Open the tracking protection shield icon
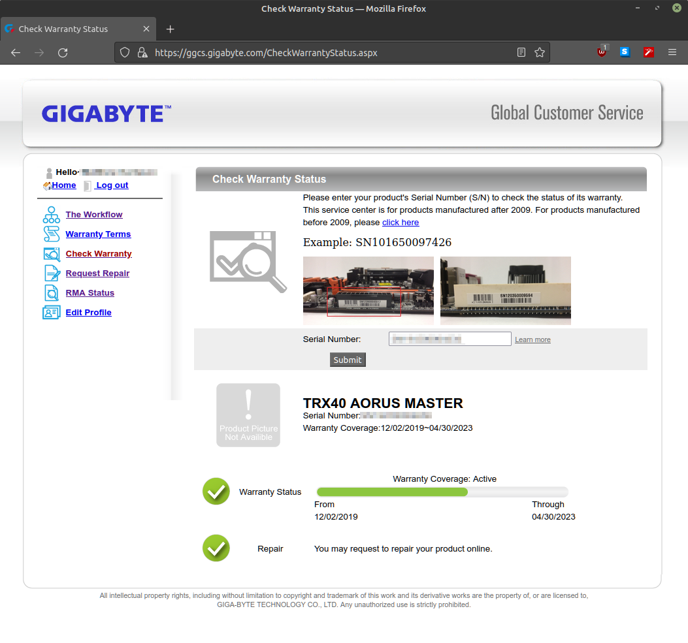 tap(125, 53)
